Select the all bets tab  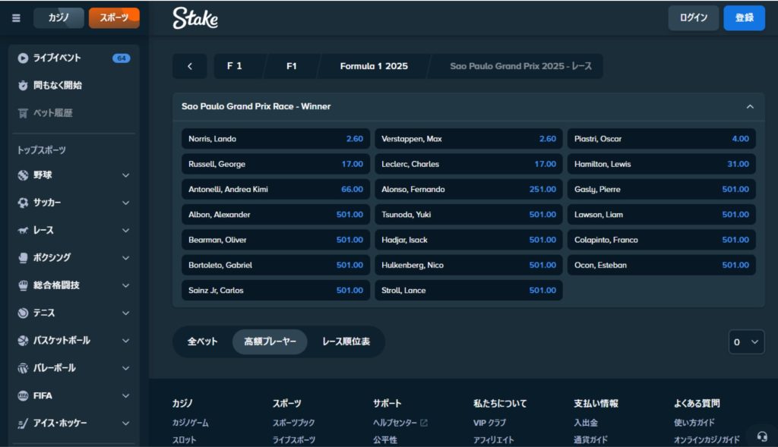[202, 342]
